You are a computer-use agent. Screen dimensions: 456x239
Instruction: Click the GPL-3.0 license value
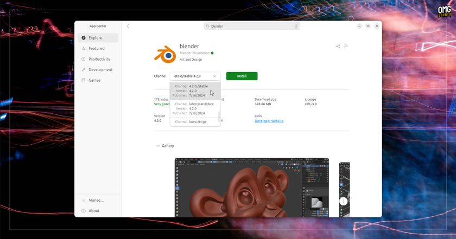pyautogui.click(x=311, y=104)
